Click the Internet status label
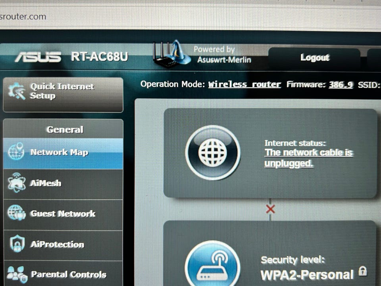This screenshot has width=381, height=286. [295, 143]
